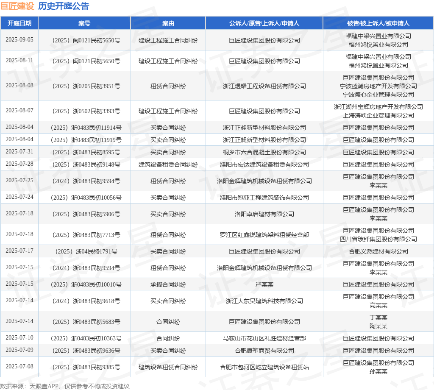
Task: Select defendant 丁某某
Action: (378, 318)
